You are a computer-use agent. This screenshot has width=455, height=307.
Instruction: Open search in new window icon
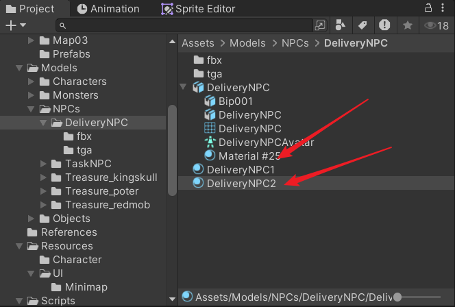click(x=320, y=25)
